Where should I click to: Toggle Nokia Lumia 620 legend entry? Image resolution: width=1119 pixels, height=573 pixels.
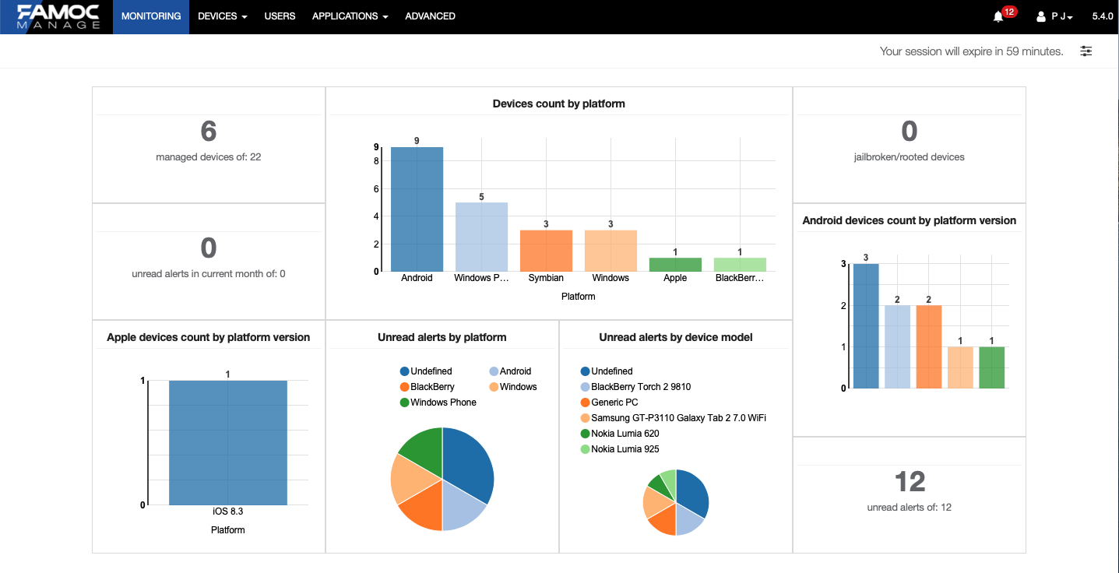tap(619, 434)
